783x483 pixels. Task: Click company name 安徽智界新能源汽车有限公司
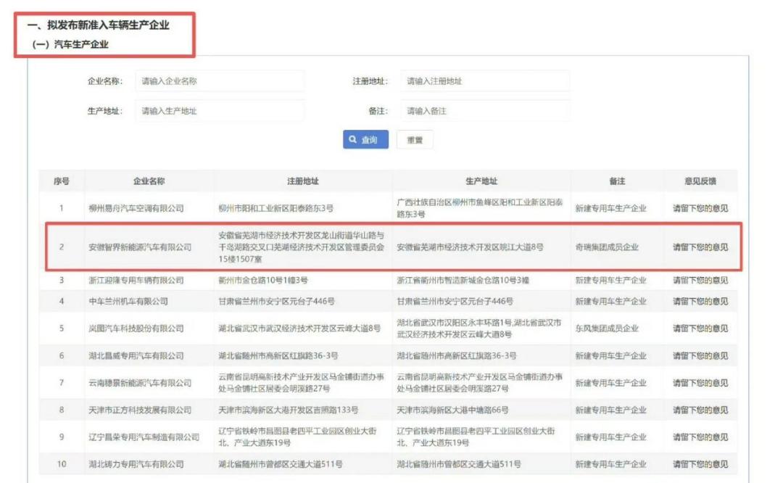click(x=140, y=247)
